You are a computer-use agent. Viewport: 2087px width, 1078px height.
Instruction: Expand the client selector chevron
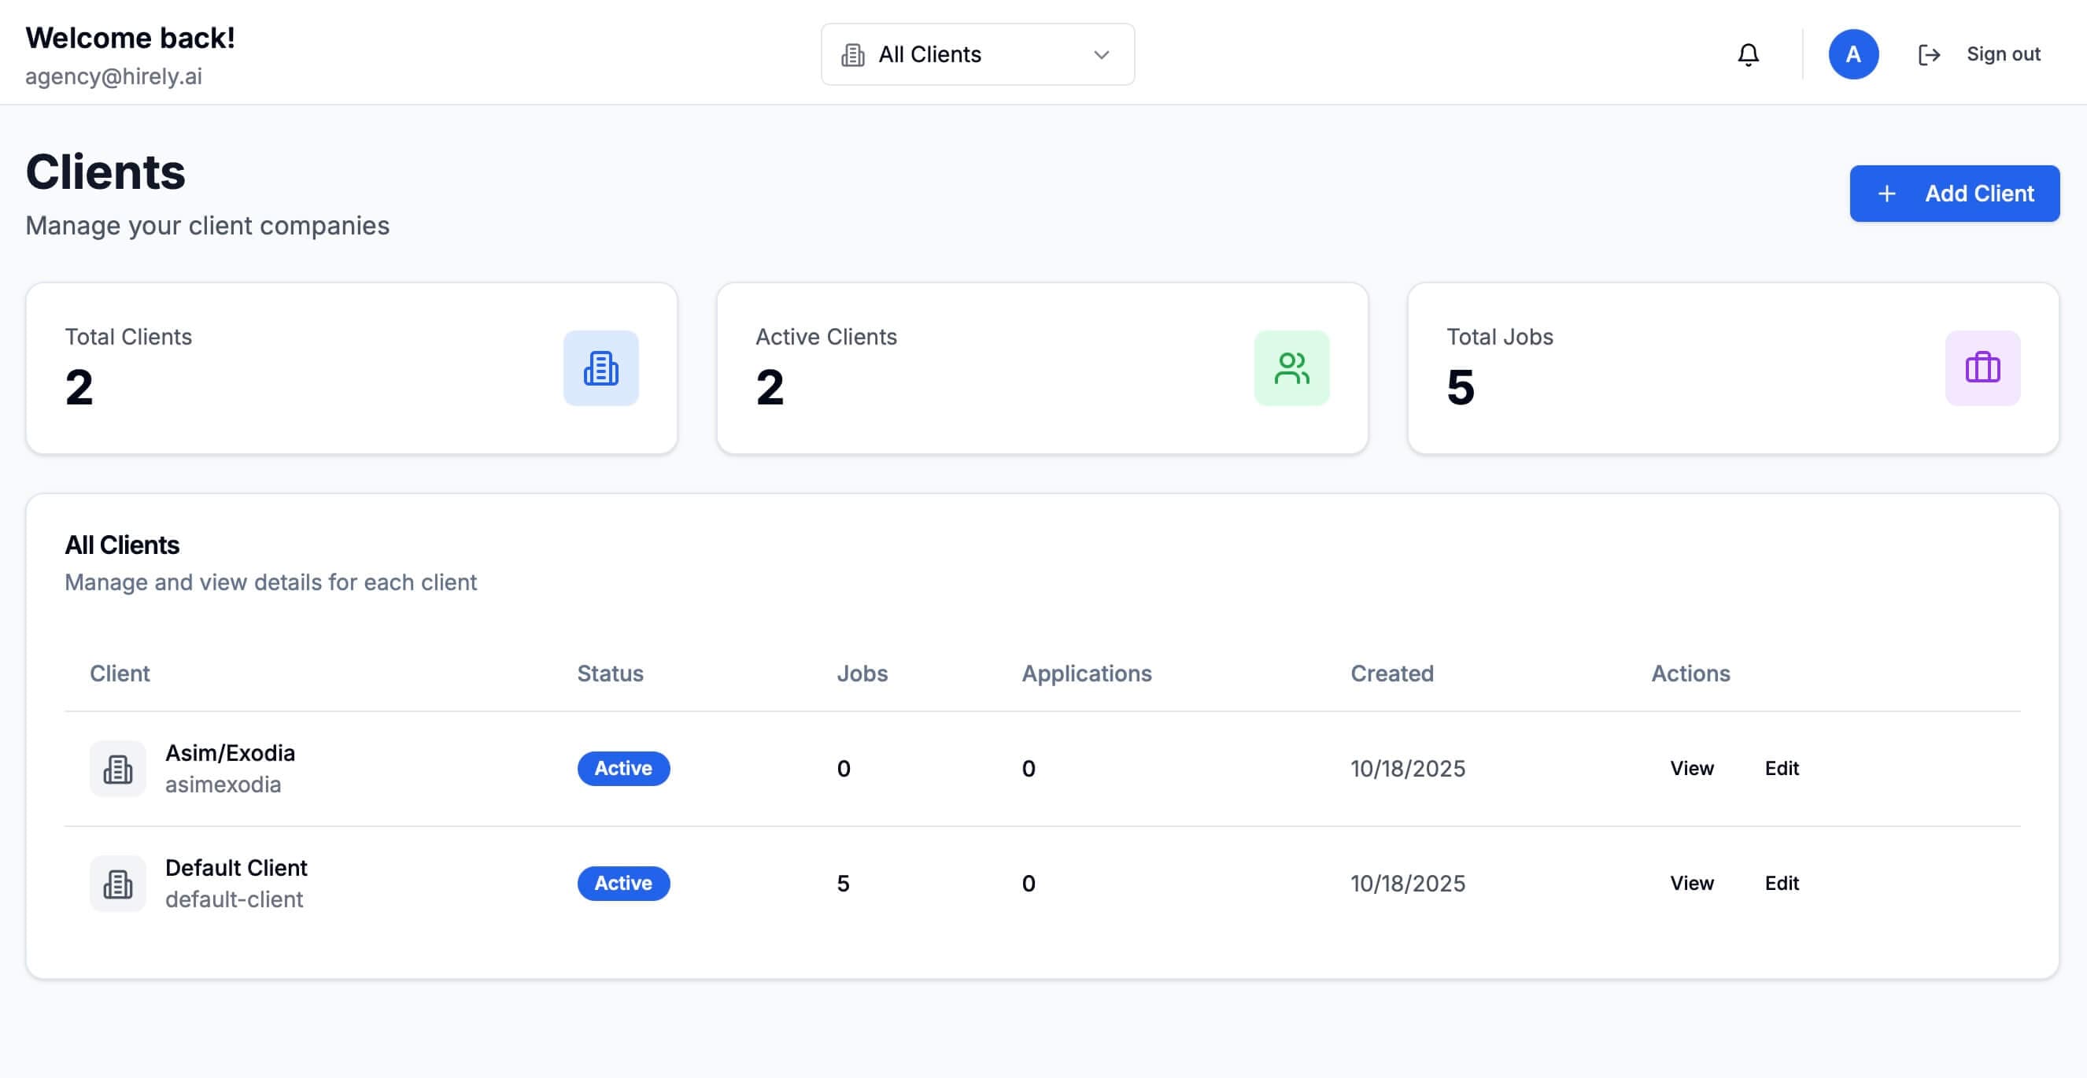click(x=1100, y=54)
